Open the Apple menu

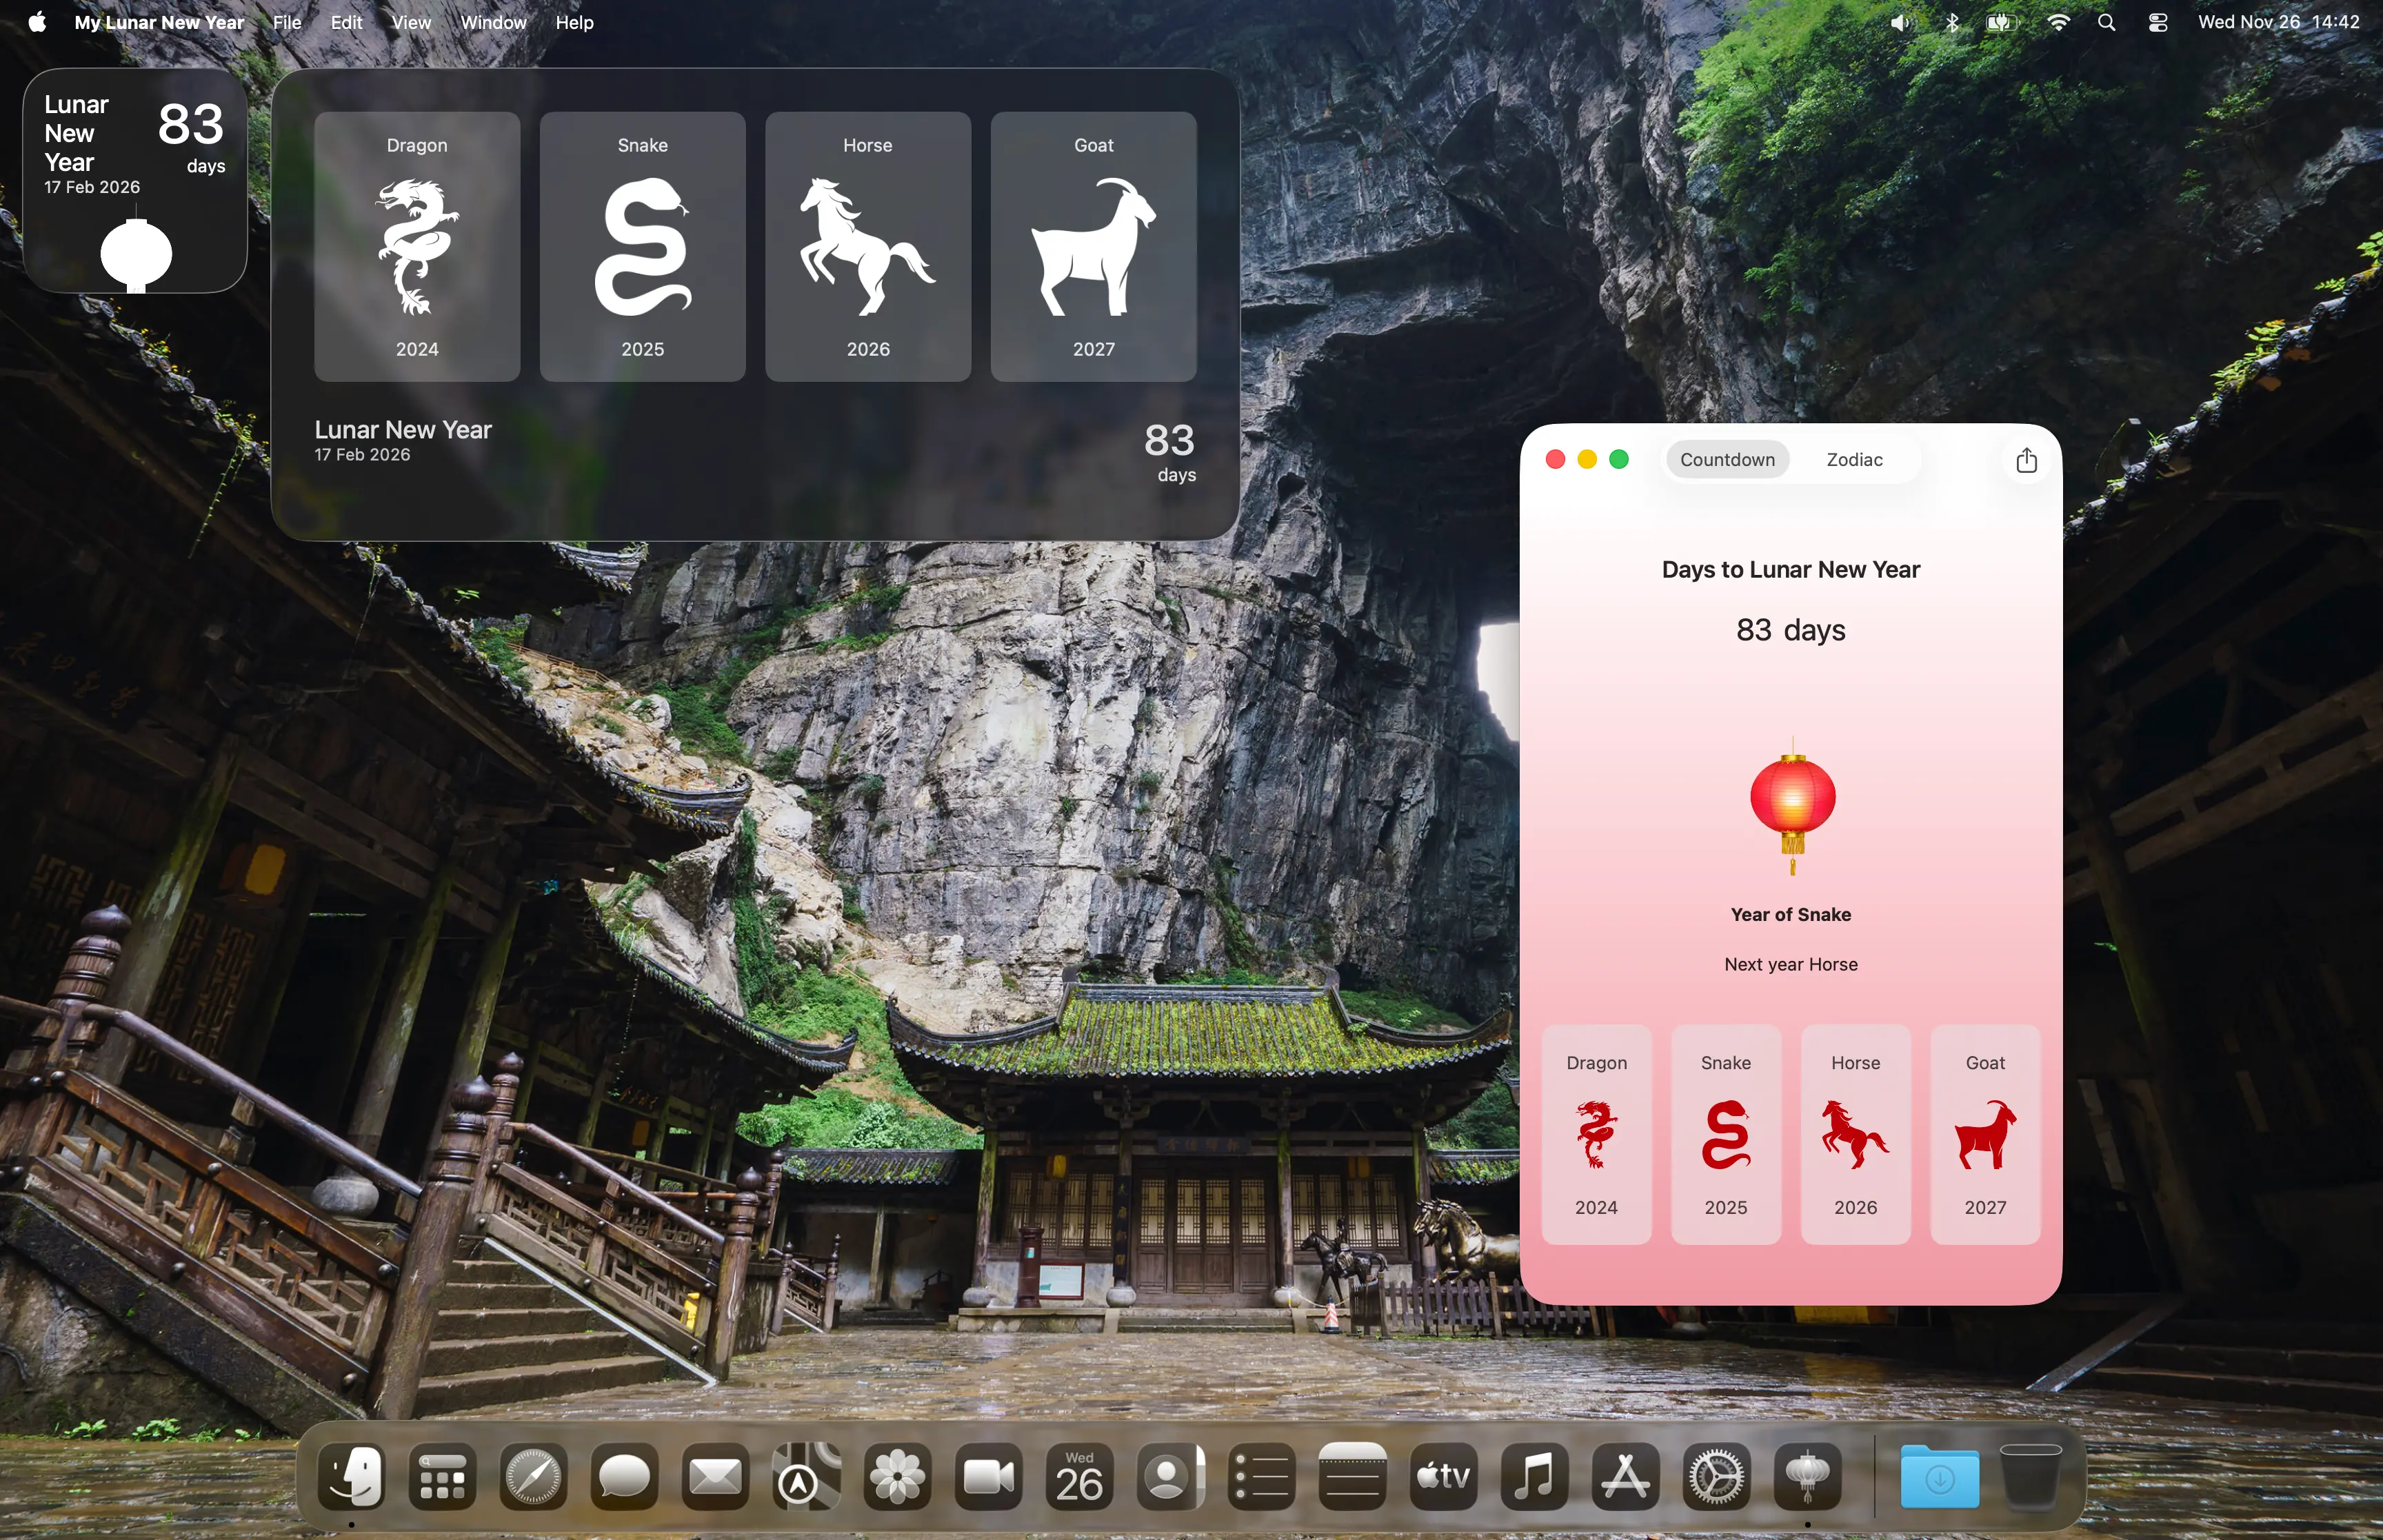(37, 22)
